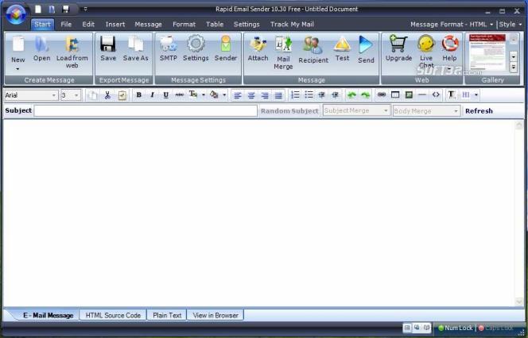528x338 pixels.
Task: Align text right
Action: (265, 96)
